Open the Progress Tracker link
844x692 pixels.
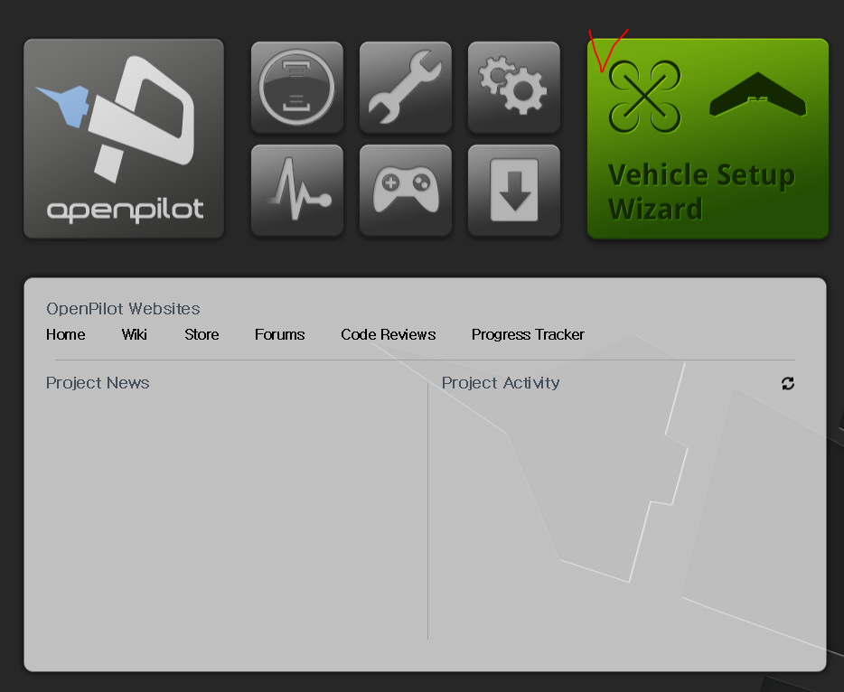pos(528,334)
